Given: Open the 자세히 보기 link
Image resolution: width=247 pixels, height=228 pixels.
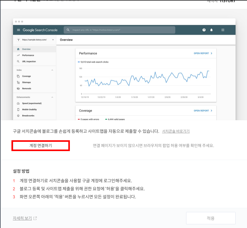Looking at the screenshot, I should click(22, 218).
